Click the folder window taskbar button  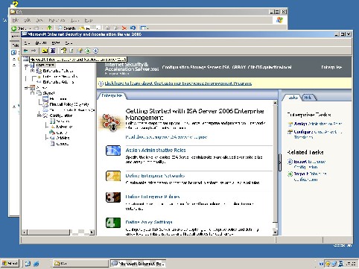point(80,264)
